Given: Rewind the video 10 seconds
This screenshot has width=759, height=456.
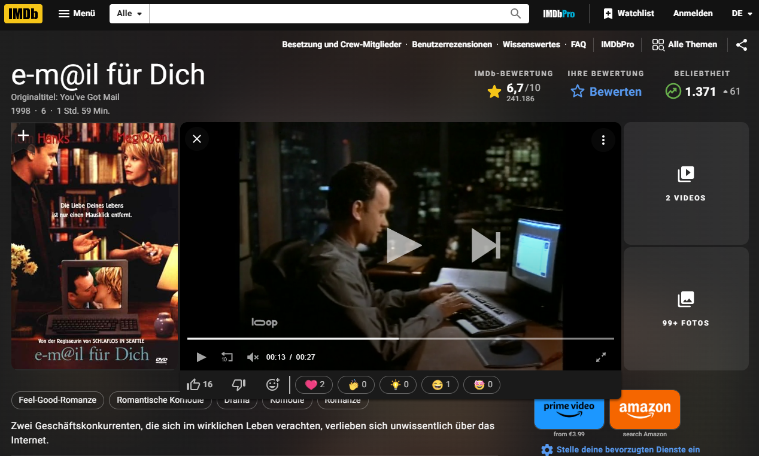Looking at the screenshot, I should [x=227, y=357].
